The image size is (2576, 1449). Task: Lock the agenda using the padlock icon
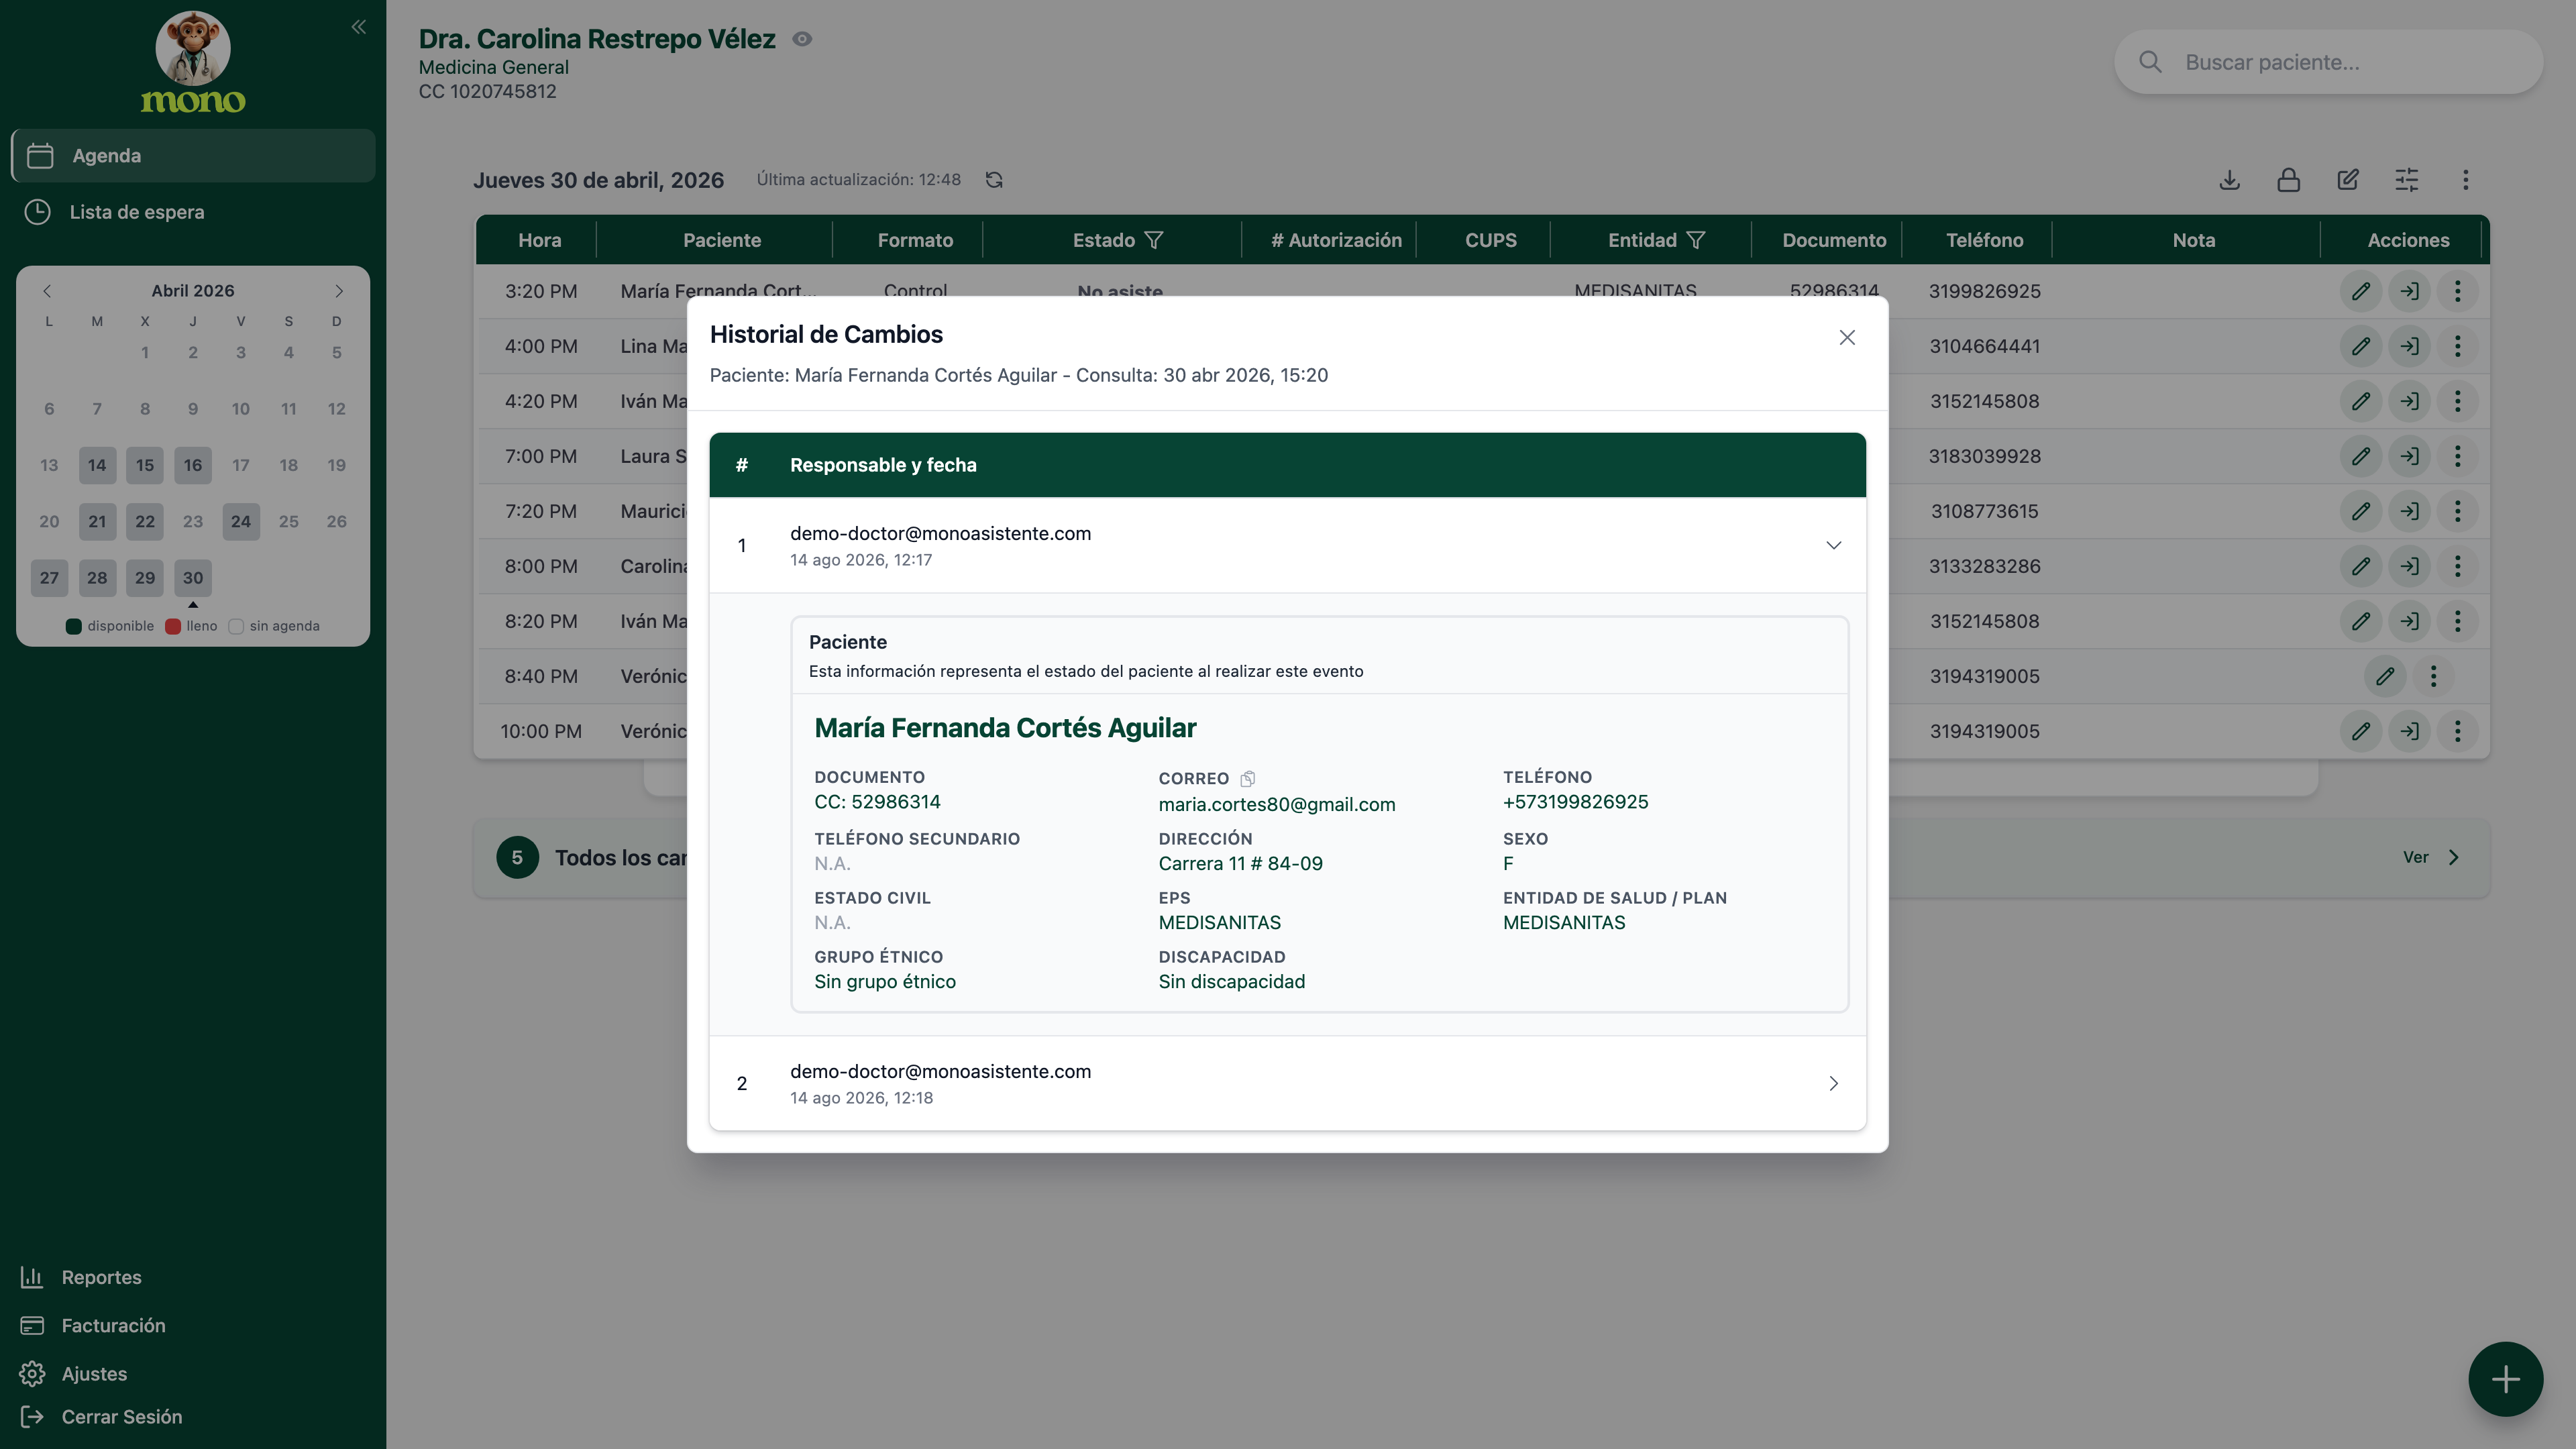point(2288,180)
